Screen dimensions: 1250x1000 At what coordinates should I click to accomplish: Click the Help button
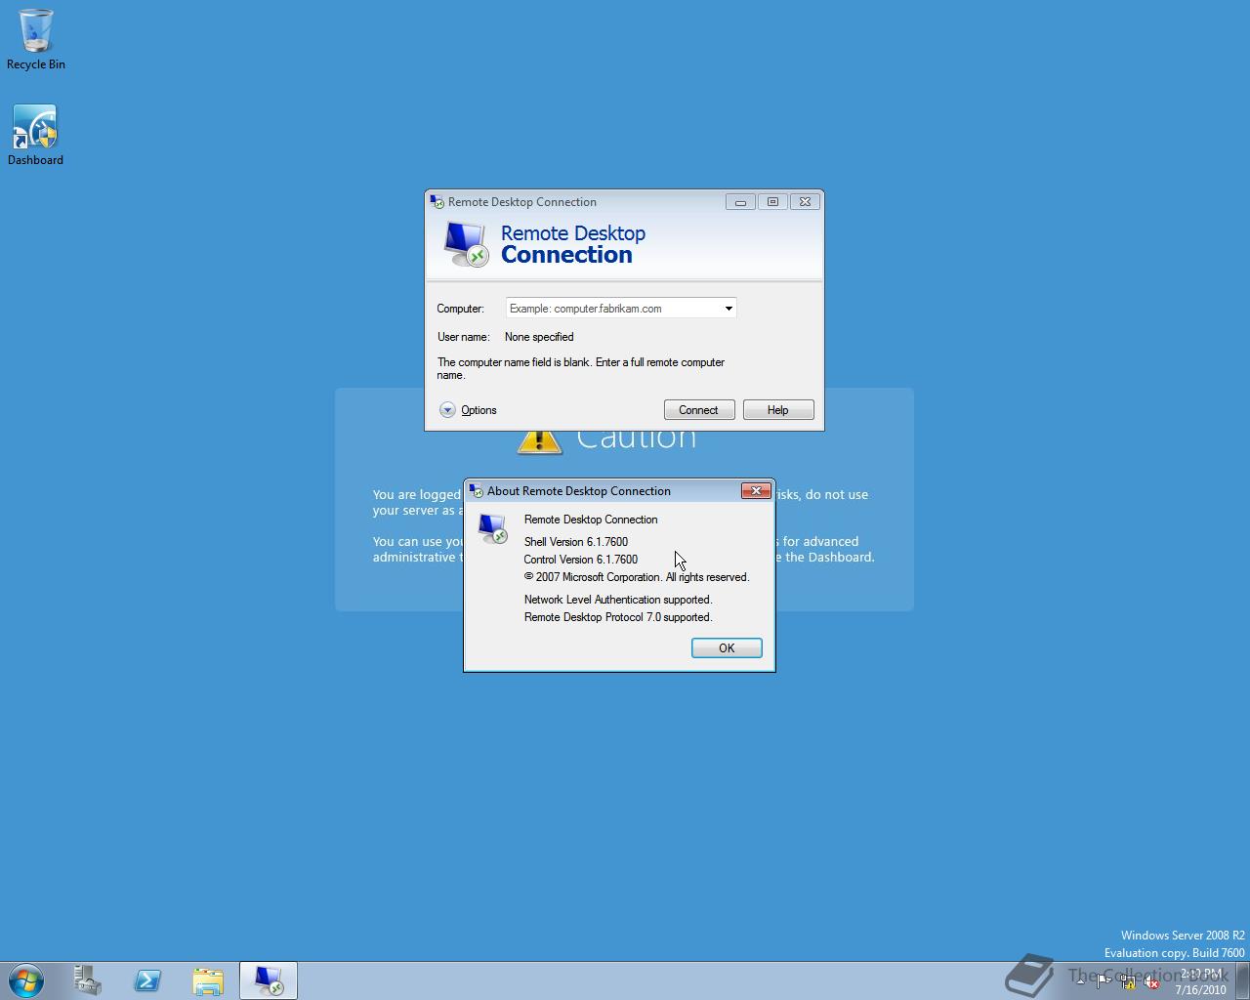click(x=778, y=410)
